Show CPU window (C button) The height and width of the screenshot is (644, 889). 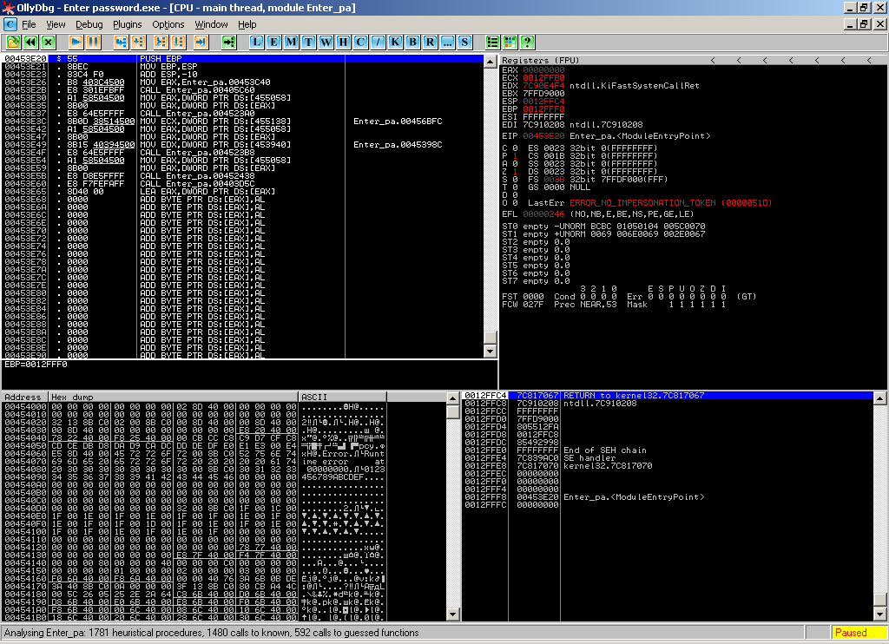click(x=360, y=42)
